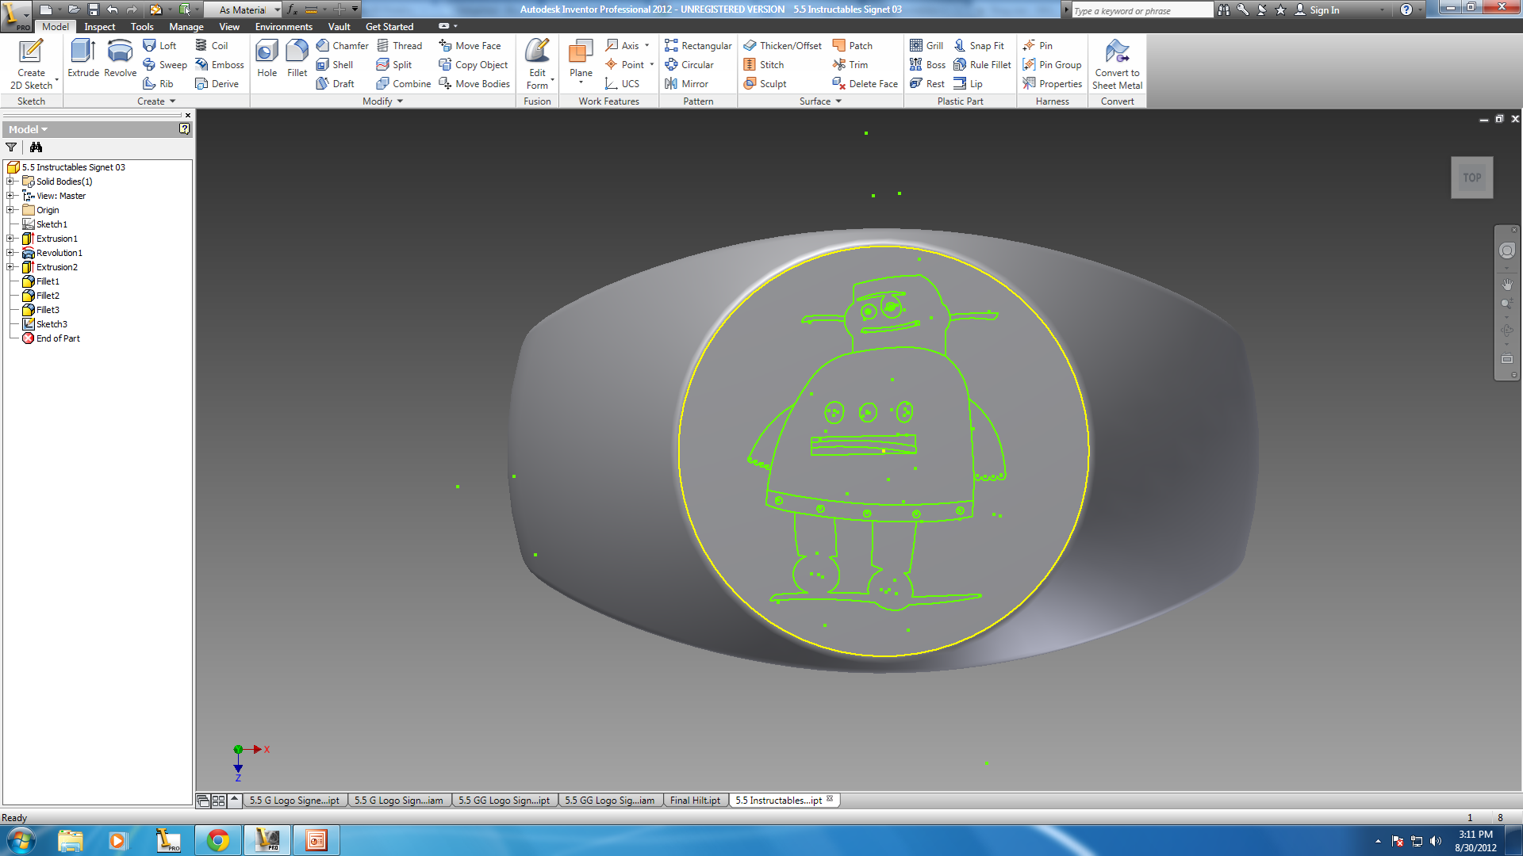The image size is (1523, 856).
Task: Click the Sculpt tool
Action: 765,84
